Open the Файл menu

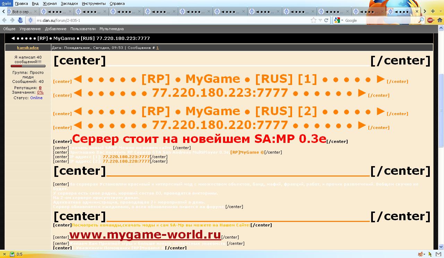click(x=6, y=3)
